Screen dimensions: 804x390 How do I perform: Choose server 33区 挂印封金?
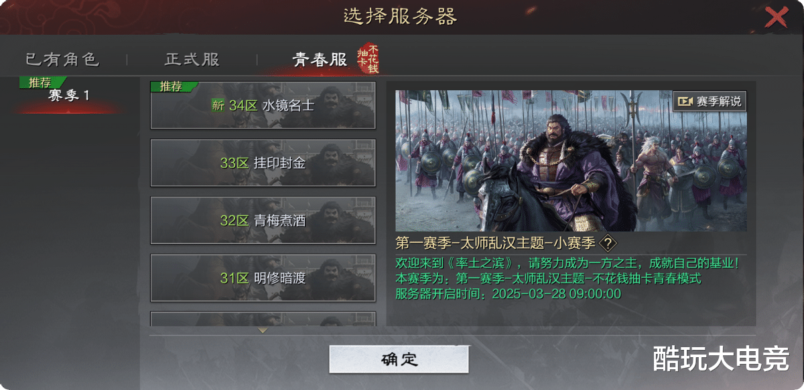263,163
